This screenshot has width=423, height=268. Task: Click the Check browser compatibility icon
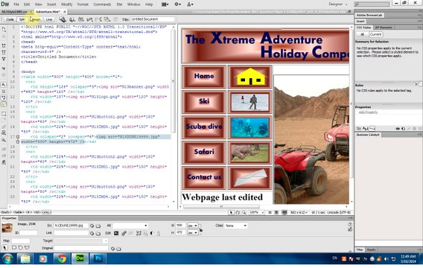click(x=98, y=19)
